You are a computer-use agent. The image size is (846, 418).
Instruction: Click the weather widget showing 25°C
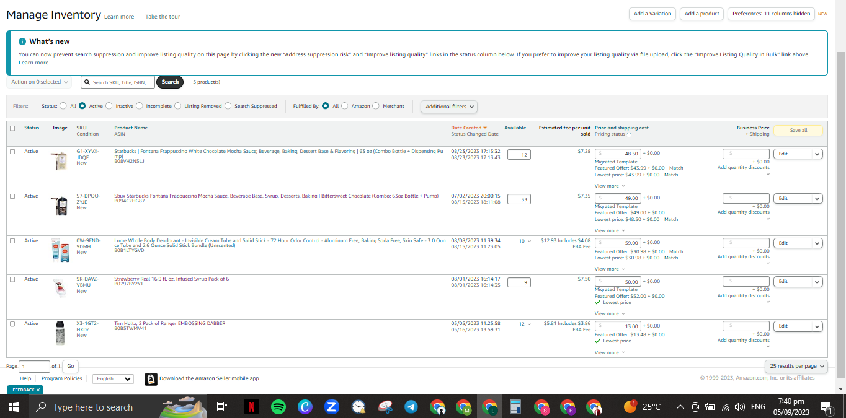point(642,407)
